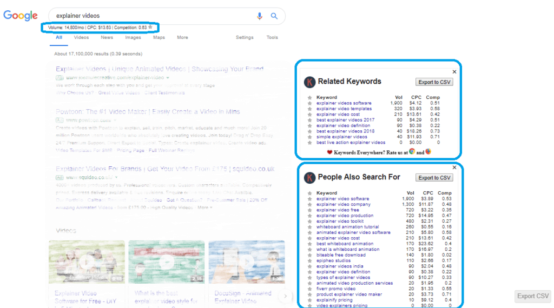Open the Explainer Videos For Brands squideo link
Screen dimensions: 554x308
165,169
